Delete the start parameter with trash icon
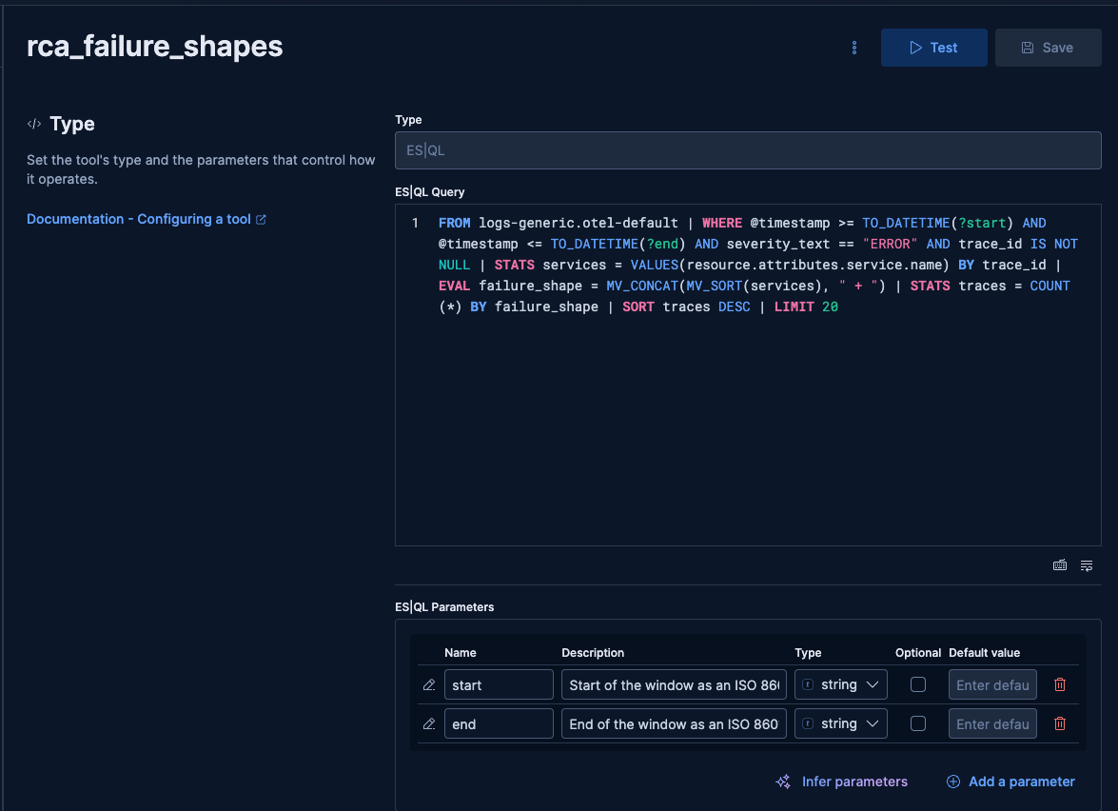Image resolution: width=1118 pixels, height=811 pixels. pyautogui.click(x=1060, y=684)
